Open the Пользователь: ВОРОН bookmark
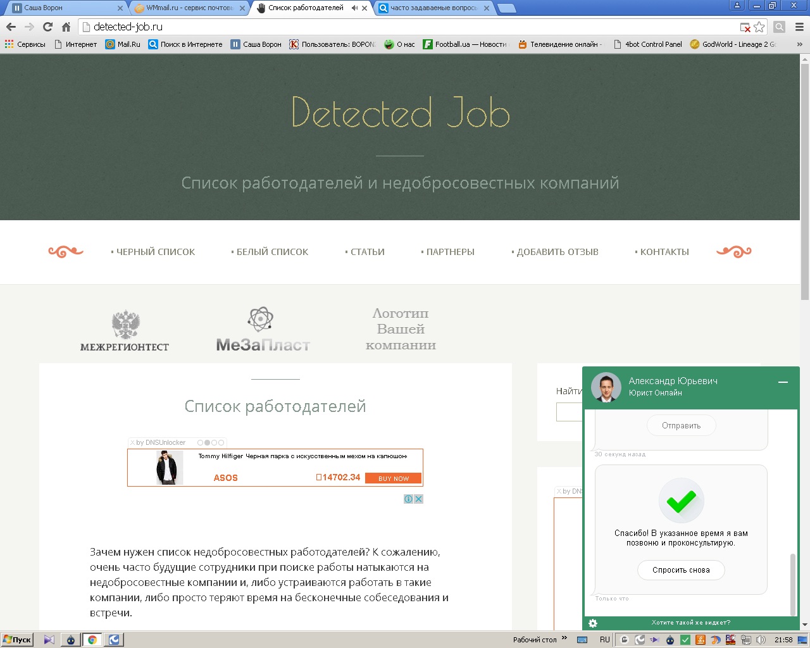 (333, 44)
